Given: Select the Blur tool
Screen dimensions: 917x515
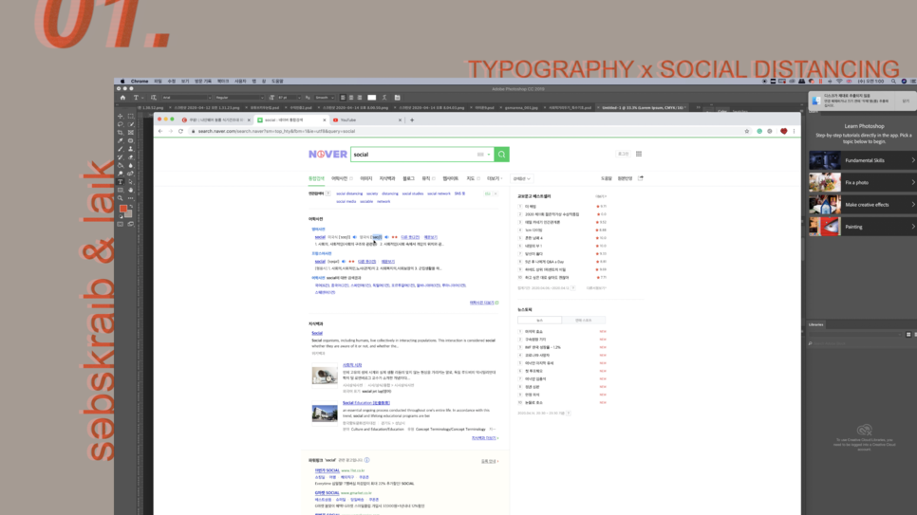Looking at the screenshot, I should 130,165.
